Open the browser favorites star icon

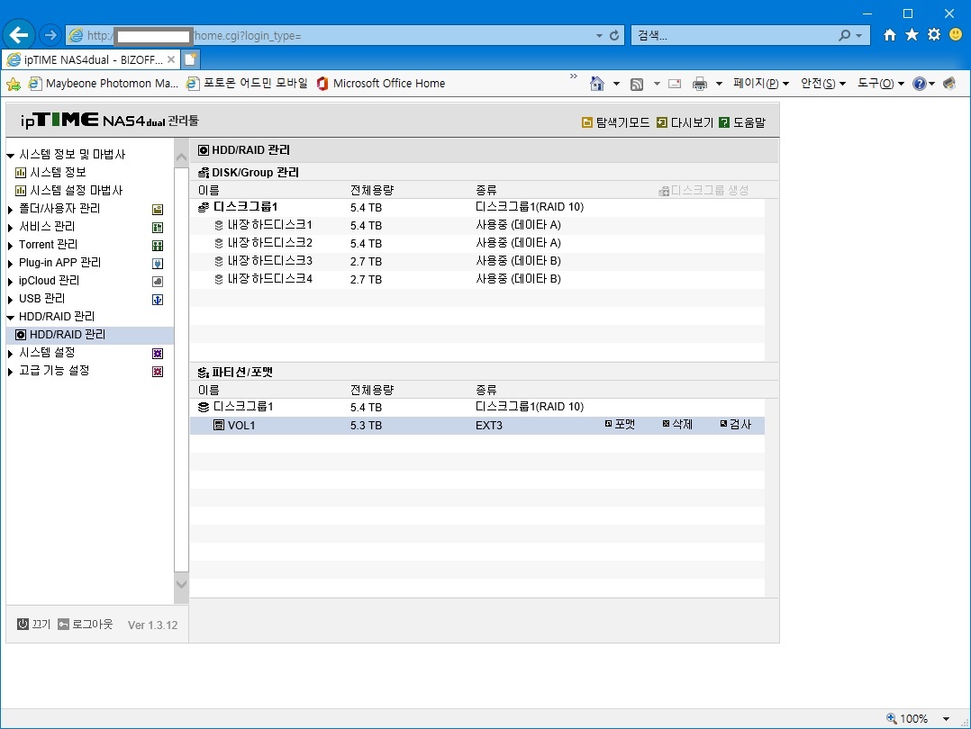[912, 35]
